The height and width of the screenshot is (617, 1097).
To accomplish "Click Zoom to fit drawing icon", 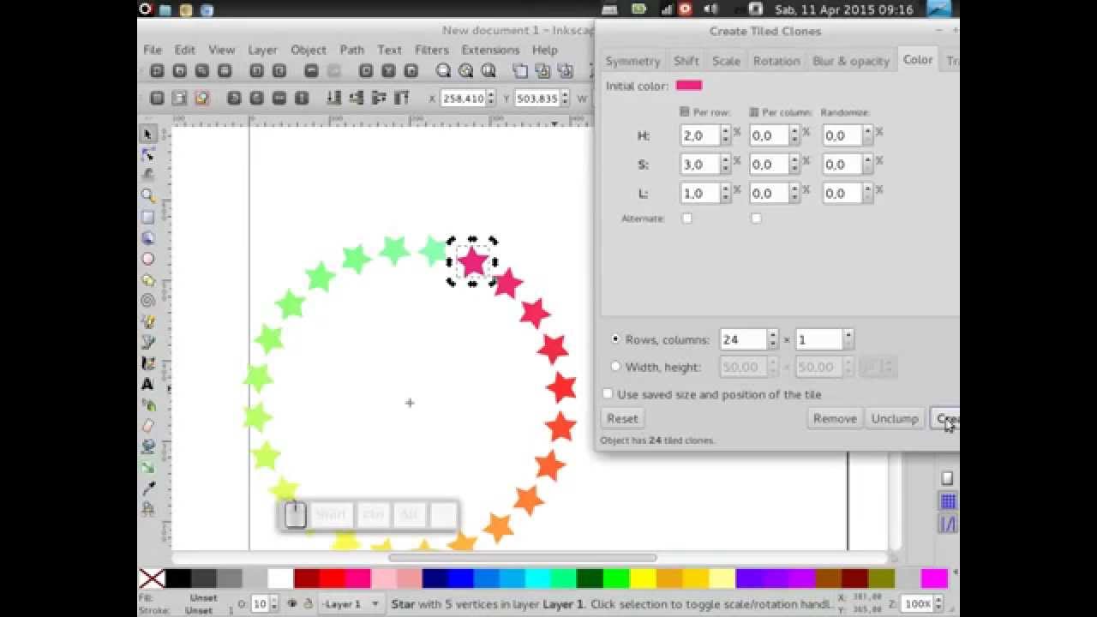I will (465, 71).
